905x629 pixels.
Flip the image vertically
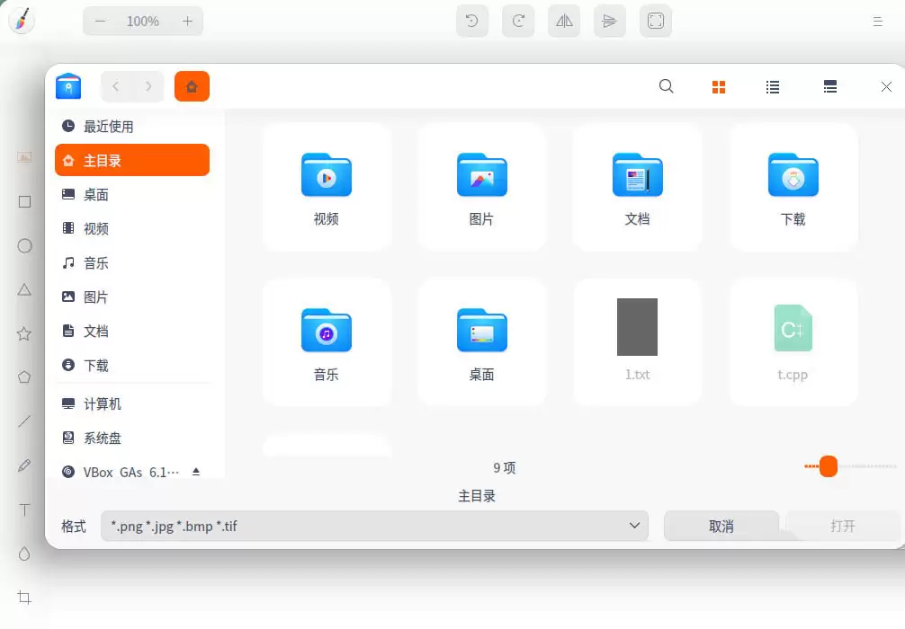(x=609, y=20)
